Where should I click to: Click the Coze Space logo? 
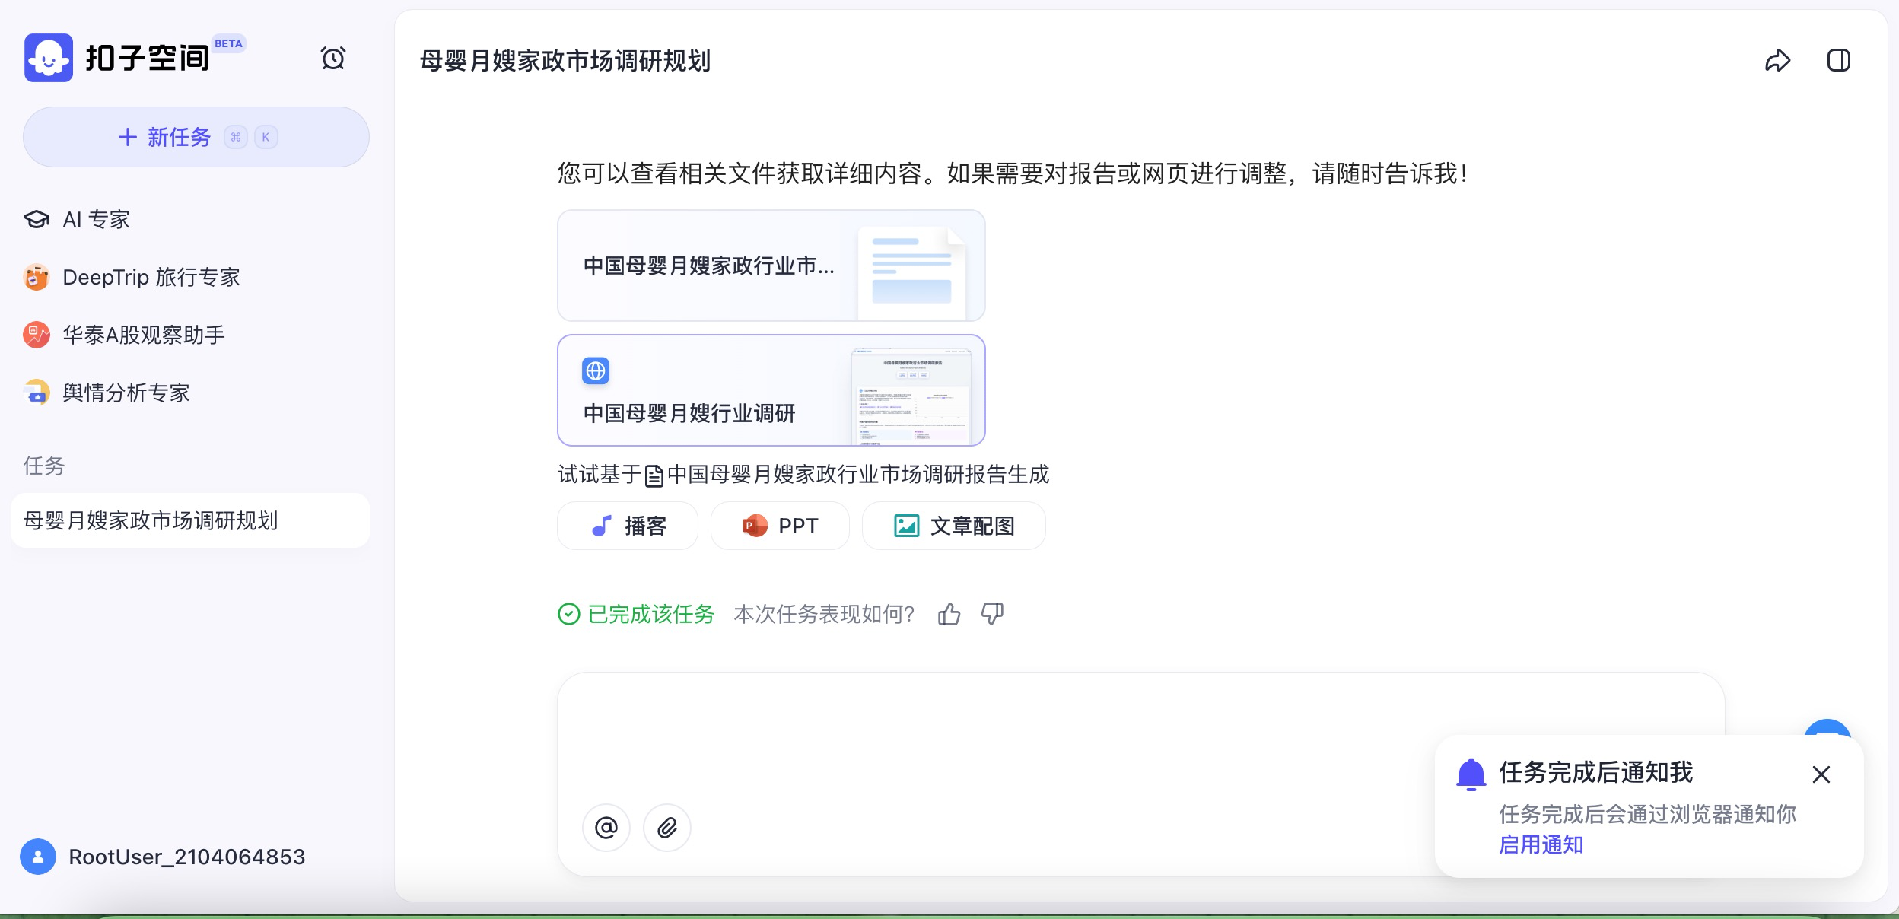point(49,58)
